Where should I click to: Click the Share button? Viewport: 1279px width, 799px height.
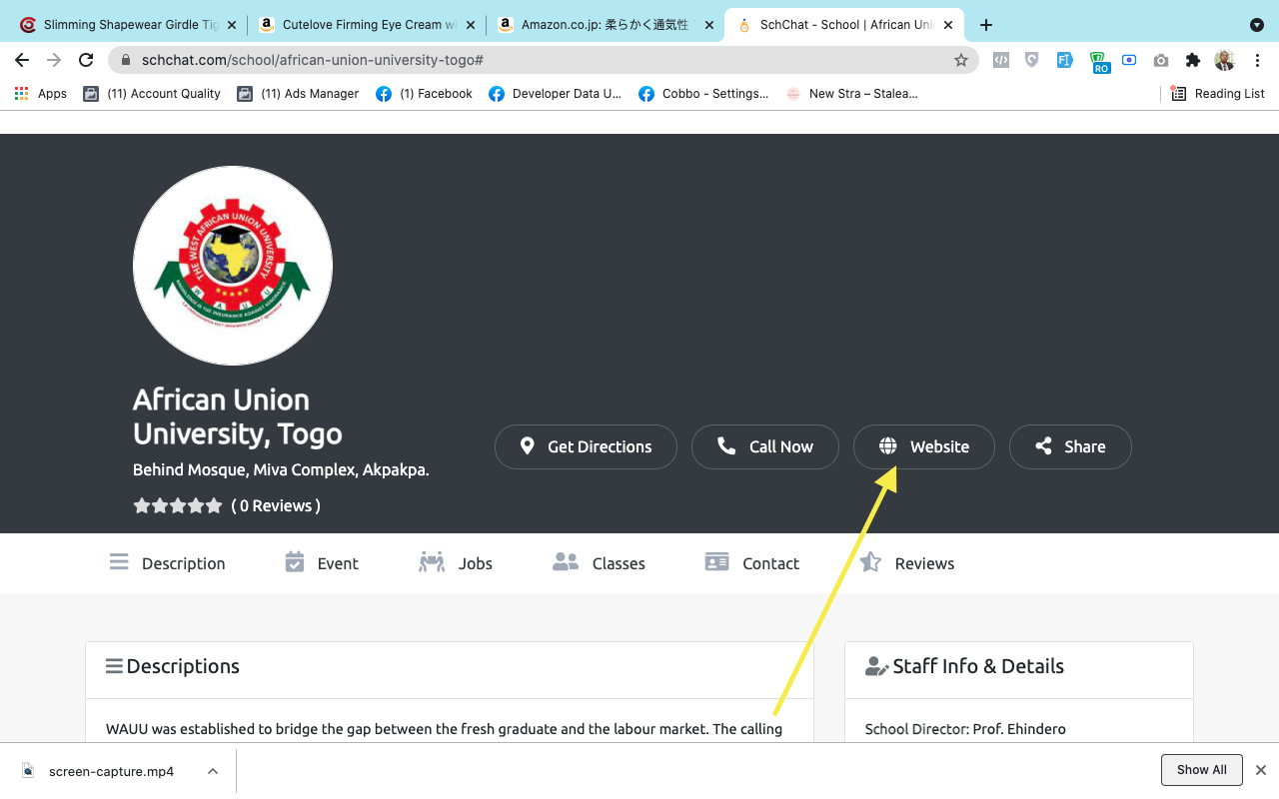(x=1070, y=446)
